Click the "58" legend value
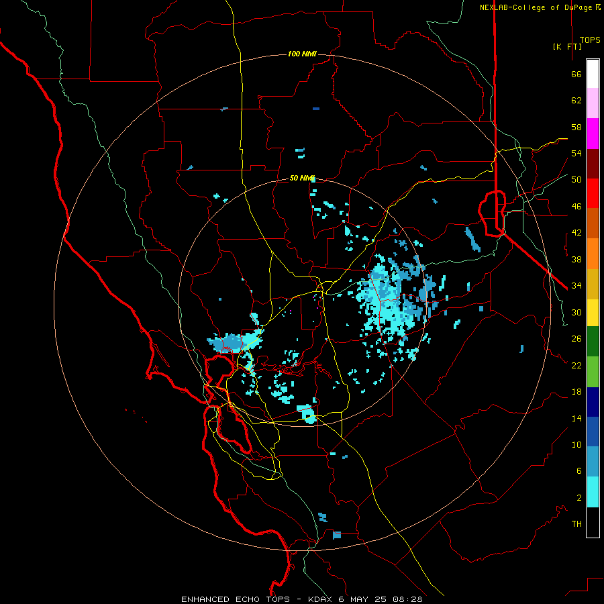The height and width of the screenshot is (604, 604). (x=576, y=127)
